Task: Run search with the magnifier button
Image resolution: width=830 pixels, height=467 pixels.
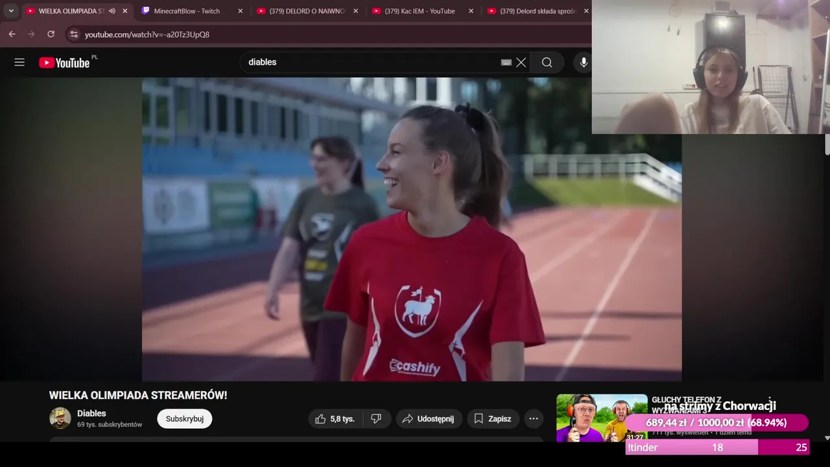Action: pos(547,62)
